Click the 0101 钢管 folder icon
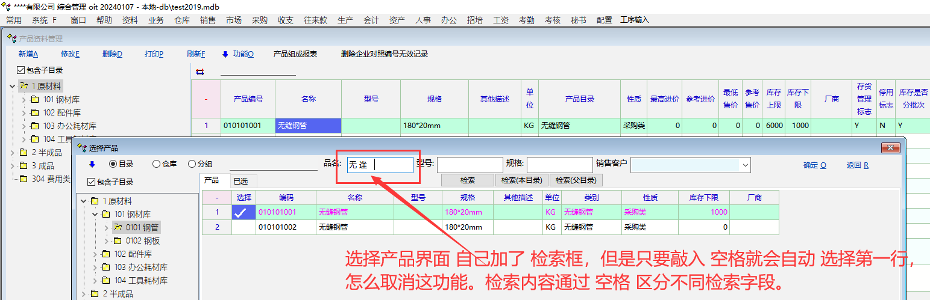The height and width of the screenshot is (300, 930). (118, 227)
